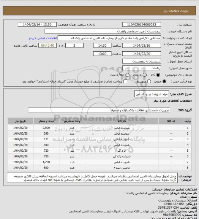Click the announcement date field 1404/02/14 - 13:36
199x219 pixels.
(x=37, y=25)
